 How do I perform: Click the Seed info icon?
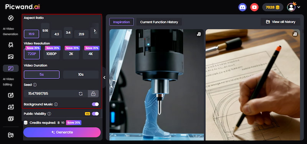pyautogui.click(x=35, y=85)
